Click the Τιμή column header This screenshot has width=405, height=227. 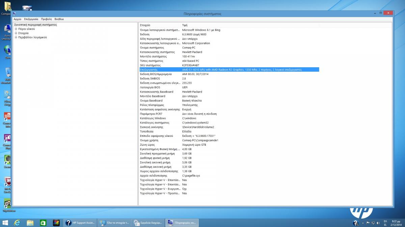pyautogui.click(x=250, y=25)
